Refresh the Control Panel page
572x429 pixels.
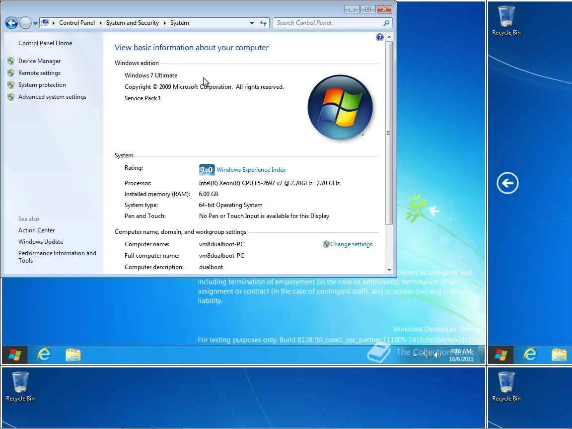[263, 23]
